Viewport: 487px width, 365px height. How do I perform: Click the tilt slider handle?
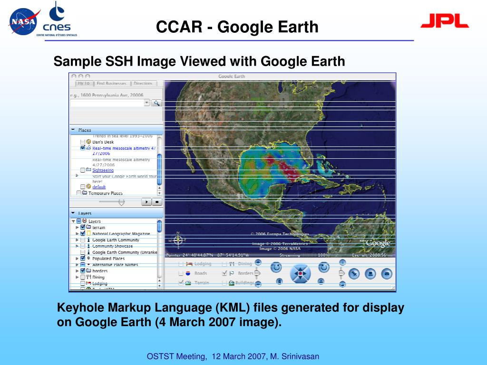[341, 273]
